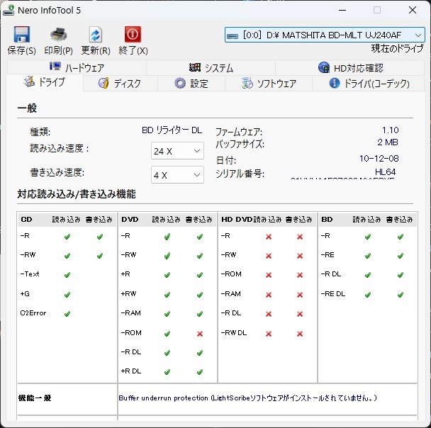Click the Save floppy disk icon

tap(22, 34)
